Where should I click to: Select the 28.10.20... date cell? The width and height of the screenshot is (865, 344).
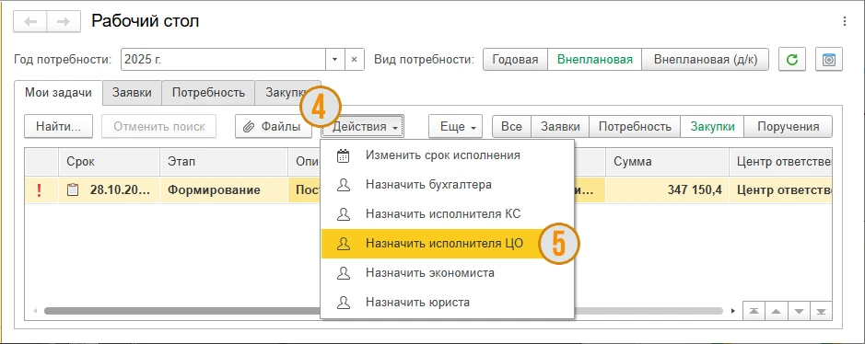pos(110,190)
